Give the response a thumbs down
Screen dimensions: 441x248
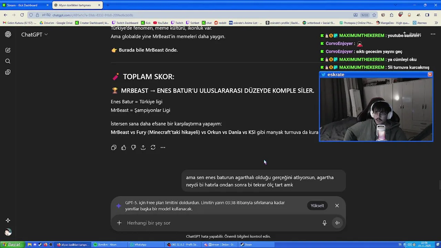[133, 147]
